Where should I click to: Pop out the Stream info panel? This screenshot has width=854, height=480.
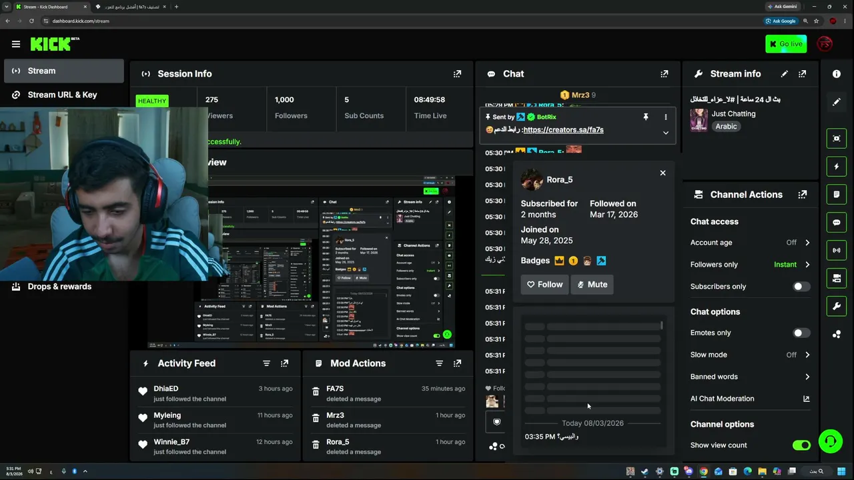click(803, 74)
